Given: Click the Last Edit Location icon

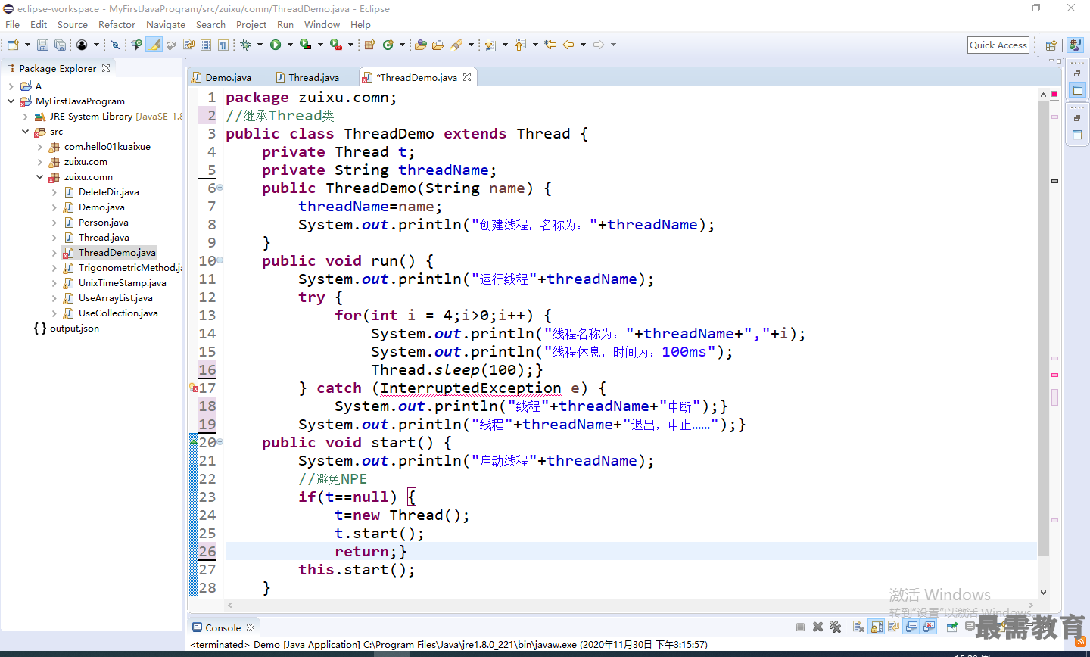Looking at the screenshot, I should pos(550,45).
